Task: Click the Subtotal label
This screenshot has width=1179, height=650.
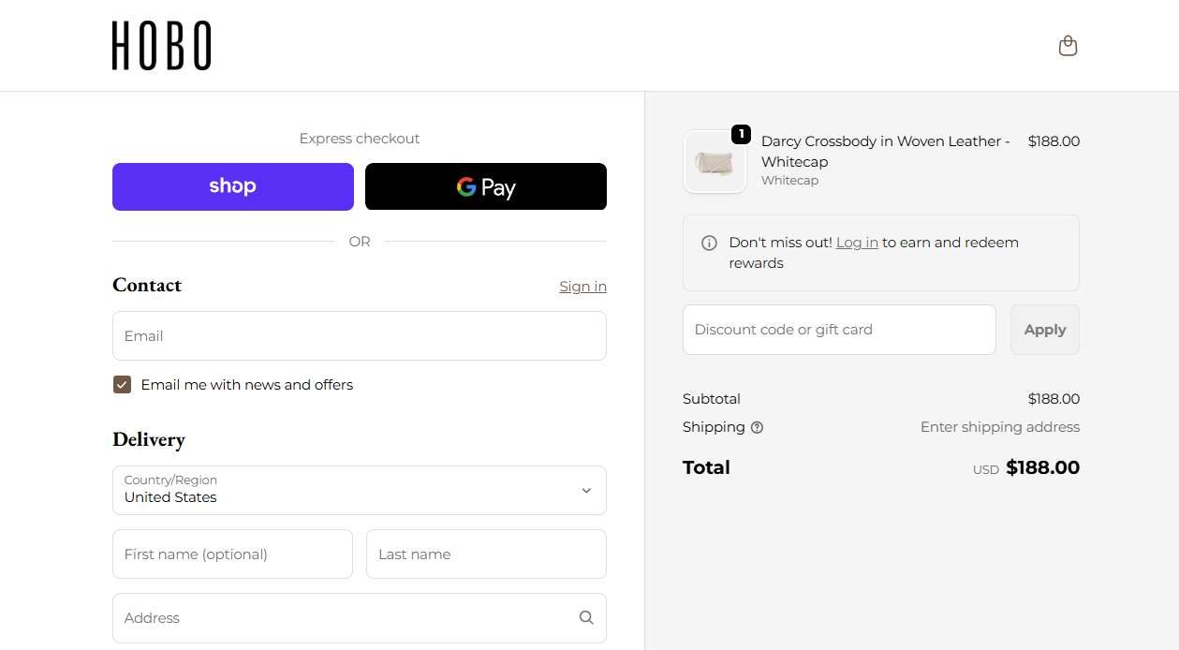Action: [x=712, y=399]
